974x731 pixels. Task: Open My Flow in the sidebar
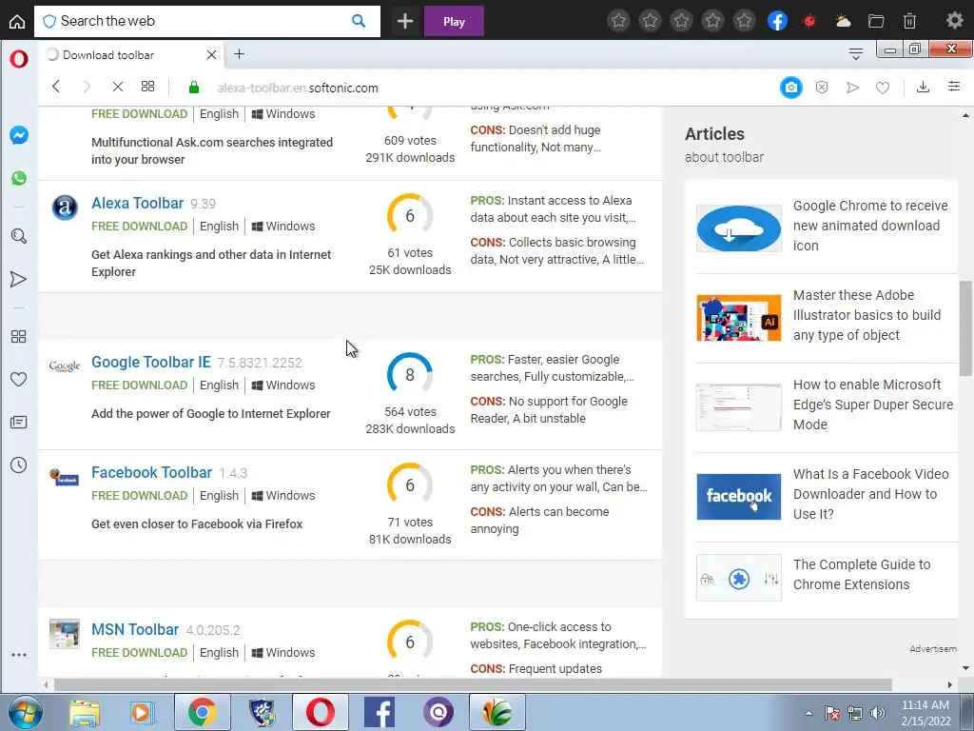tap(19, 279)
